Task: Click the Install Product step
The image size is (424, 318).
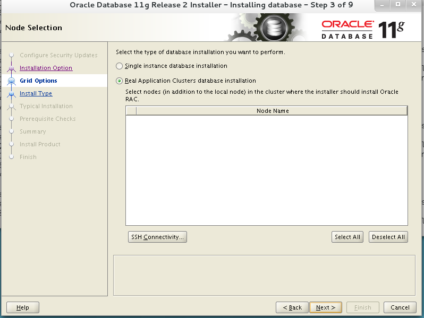Action: point(40,144)
